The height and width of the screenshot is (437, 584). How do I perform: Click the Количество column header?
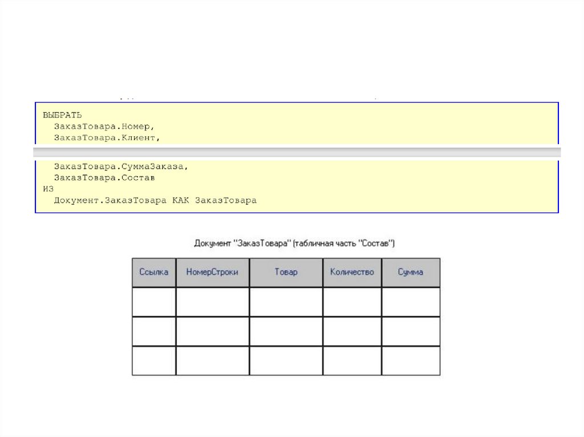tap(352, 272)
